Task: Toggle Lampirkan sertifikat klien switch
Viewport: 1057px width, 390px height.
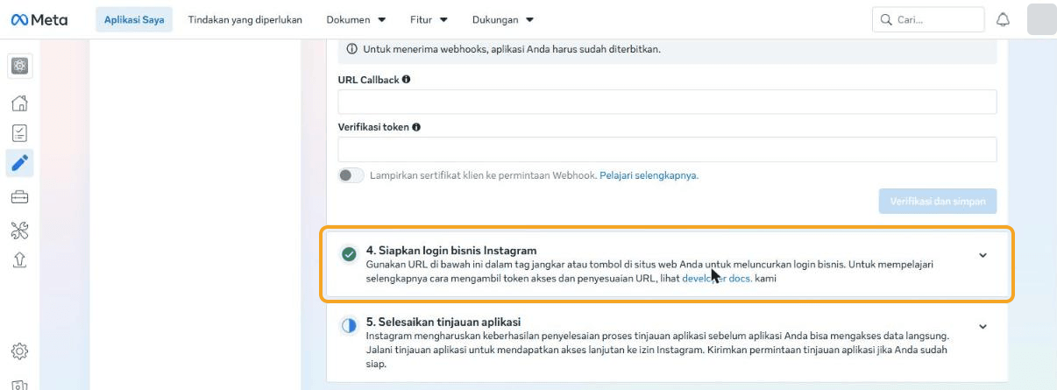Action: pyautogui.click(x=351, y=175)
